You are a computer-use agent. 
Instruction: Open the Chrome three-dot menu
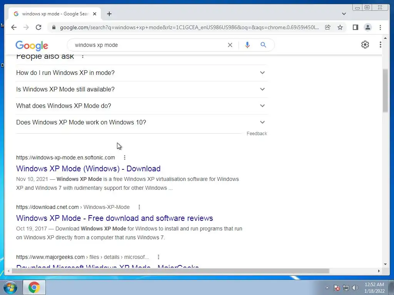[x=381, y=27]
